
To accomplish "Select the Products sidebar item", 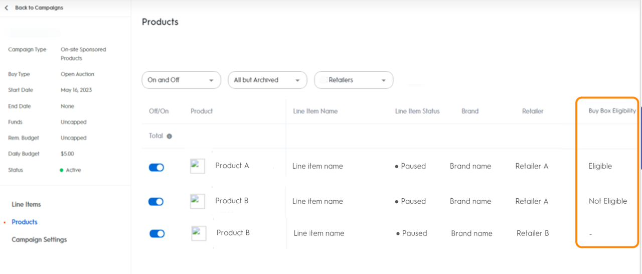I will pyautogui.click(x=25, y=222).
